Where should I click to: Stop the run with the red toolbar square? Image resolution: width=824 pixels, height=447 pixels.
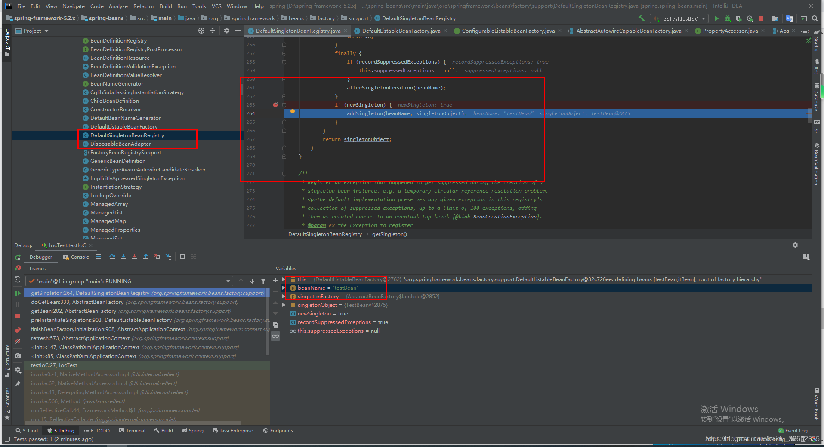(761, 18)
